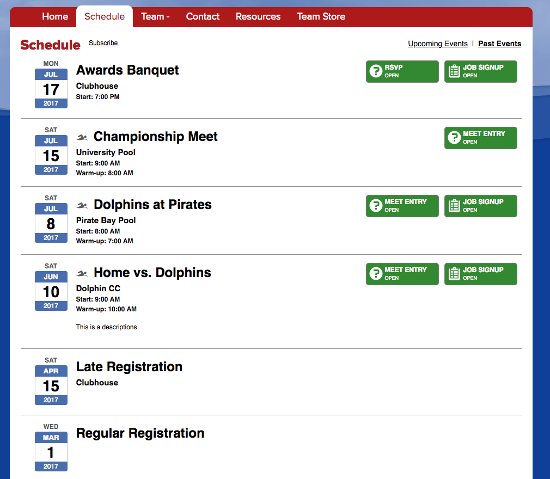The height and width of the screenshot is (479, 550).
Task: Click the Subscribe link
Action: tap(103, 43)
